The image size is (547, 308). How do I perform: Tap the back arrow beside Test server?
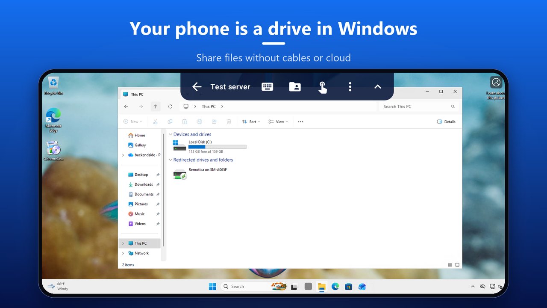[x=197, y=87]
